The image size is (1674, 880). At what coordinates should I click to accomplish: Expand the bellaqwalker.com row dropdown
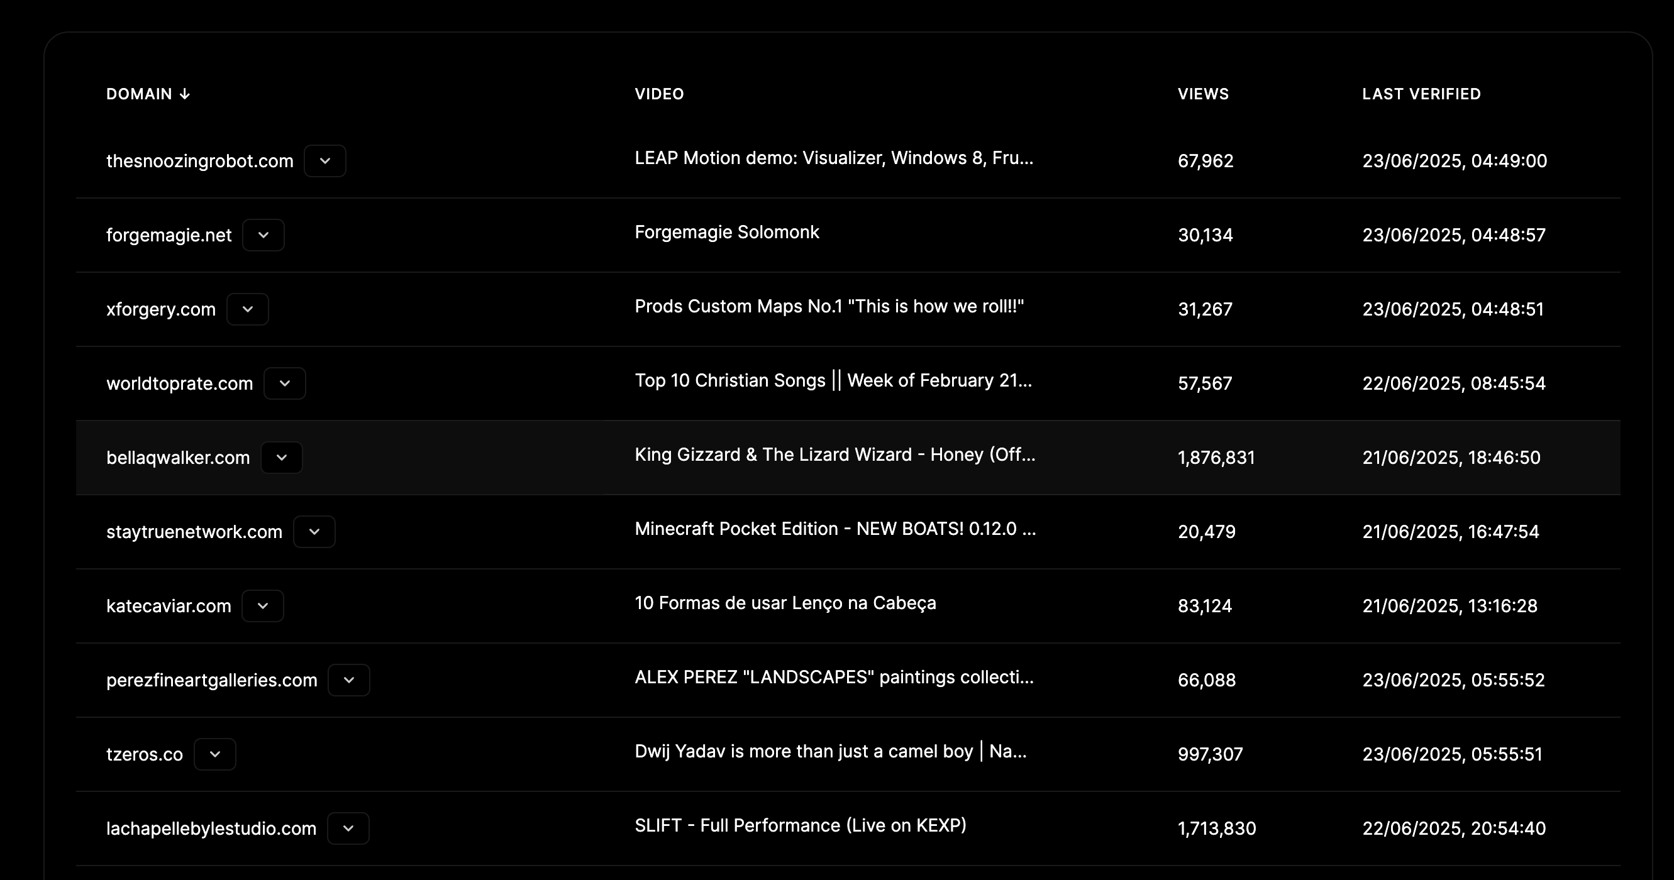click(x=281, y=458)
